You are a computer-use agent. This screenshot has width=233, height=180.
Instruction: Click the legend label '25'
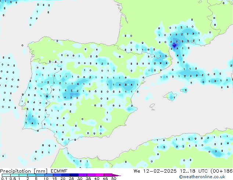click(x=71, y=179)
